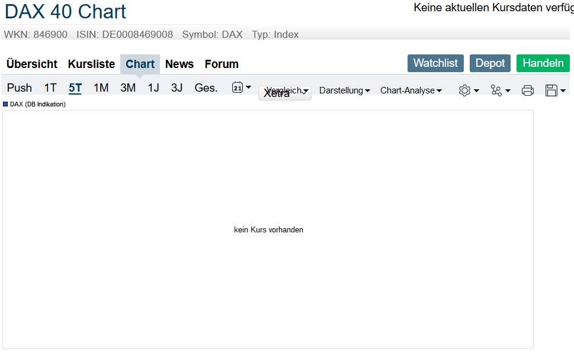Click the 'Keine aktuellen Kursdaten' notice
Viewport: 574px width, 353px height.
[493, 8]
